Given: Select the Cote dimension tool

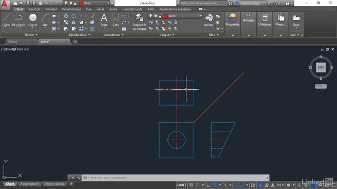Looking at the screenshot, I should (115, 20).
